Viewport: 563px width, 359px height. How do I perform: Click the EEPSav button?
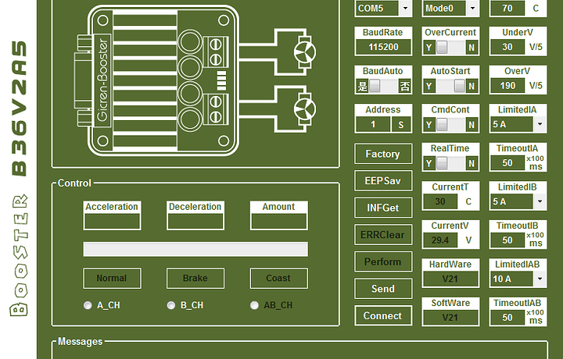click(x=383, y=181)
